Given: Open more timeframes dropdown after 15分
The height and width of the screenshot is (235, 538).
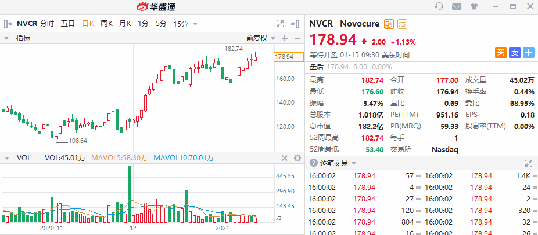Looking at the screenshot, I should click(195, 24).
